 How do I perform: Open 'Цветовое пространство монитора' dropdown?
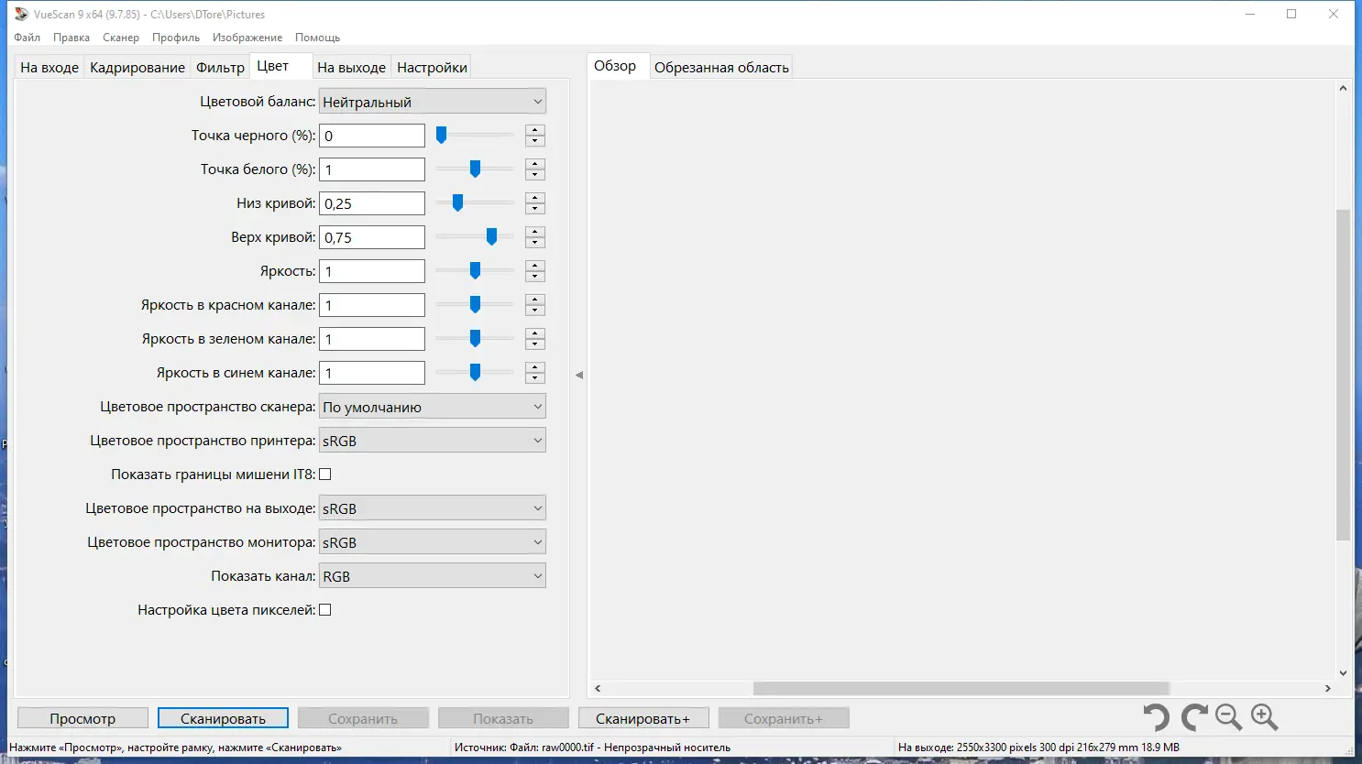click(433, 542)
